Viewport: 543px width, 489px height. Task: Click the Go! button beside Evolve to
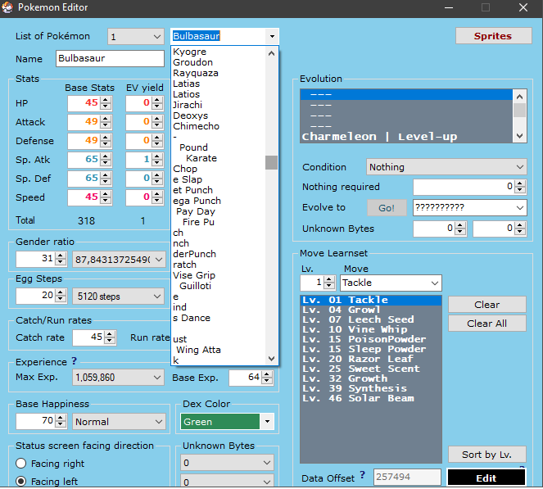[387, 208]
